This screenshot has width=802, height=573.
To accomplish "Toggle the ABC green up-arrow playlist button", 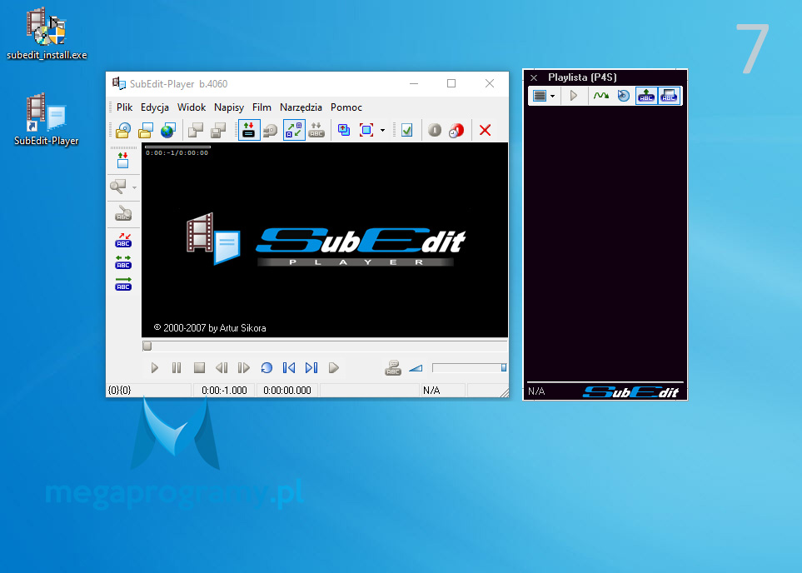I will pyautogui.click(x=646, y=96).
